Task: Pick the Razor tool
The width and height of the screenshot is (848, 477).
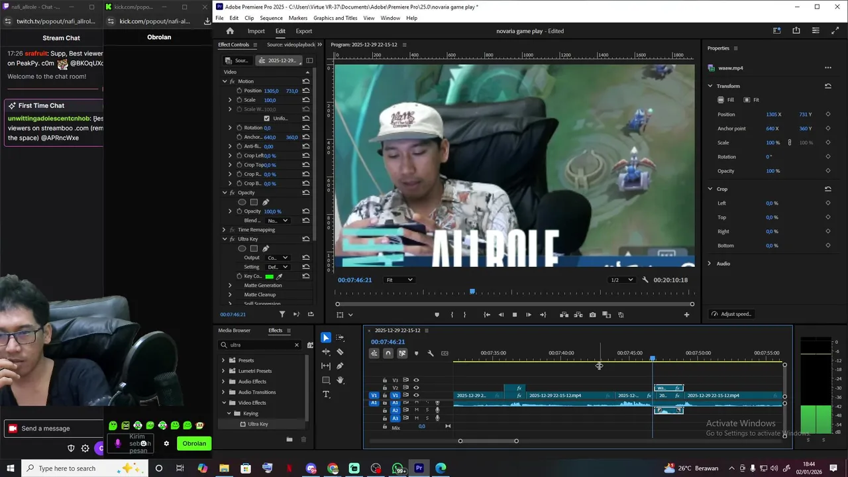Action: 340,352
